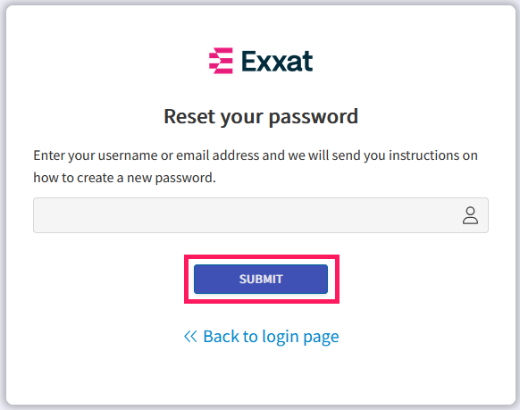Click the user silhouette icon in field
520x410 pixels.
[x=470, y=215]
